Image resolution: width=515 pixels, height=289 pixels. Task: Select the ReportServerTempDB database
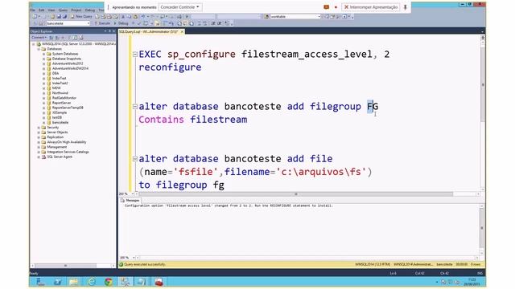68,108
